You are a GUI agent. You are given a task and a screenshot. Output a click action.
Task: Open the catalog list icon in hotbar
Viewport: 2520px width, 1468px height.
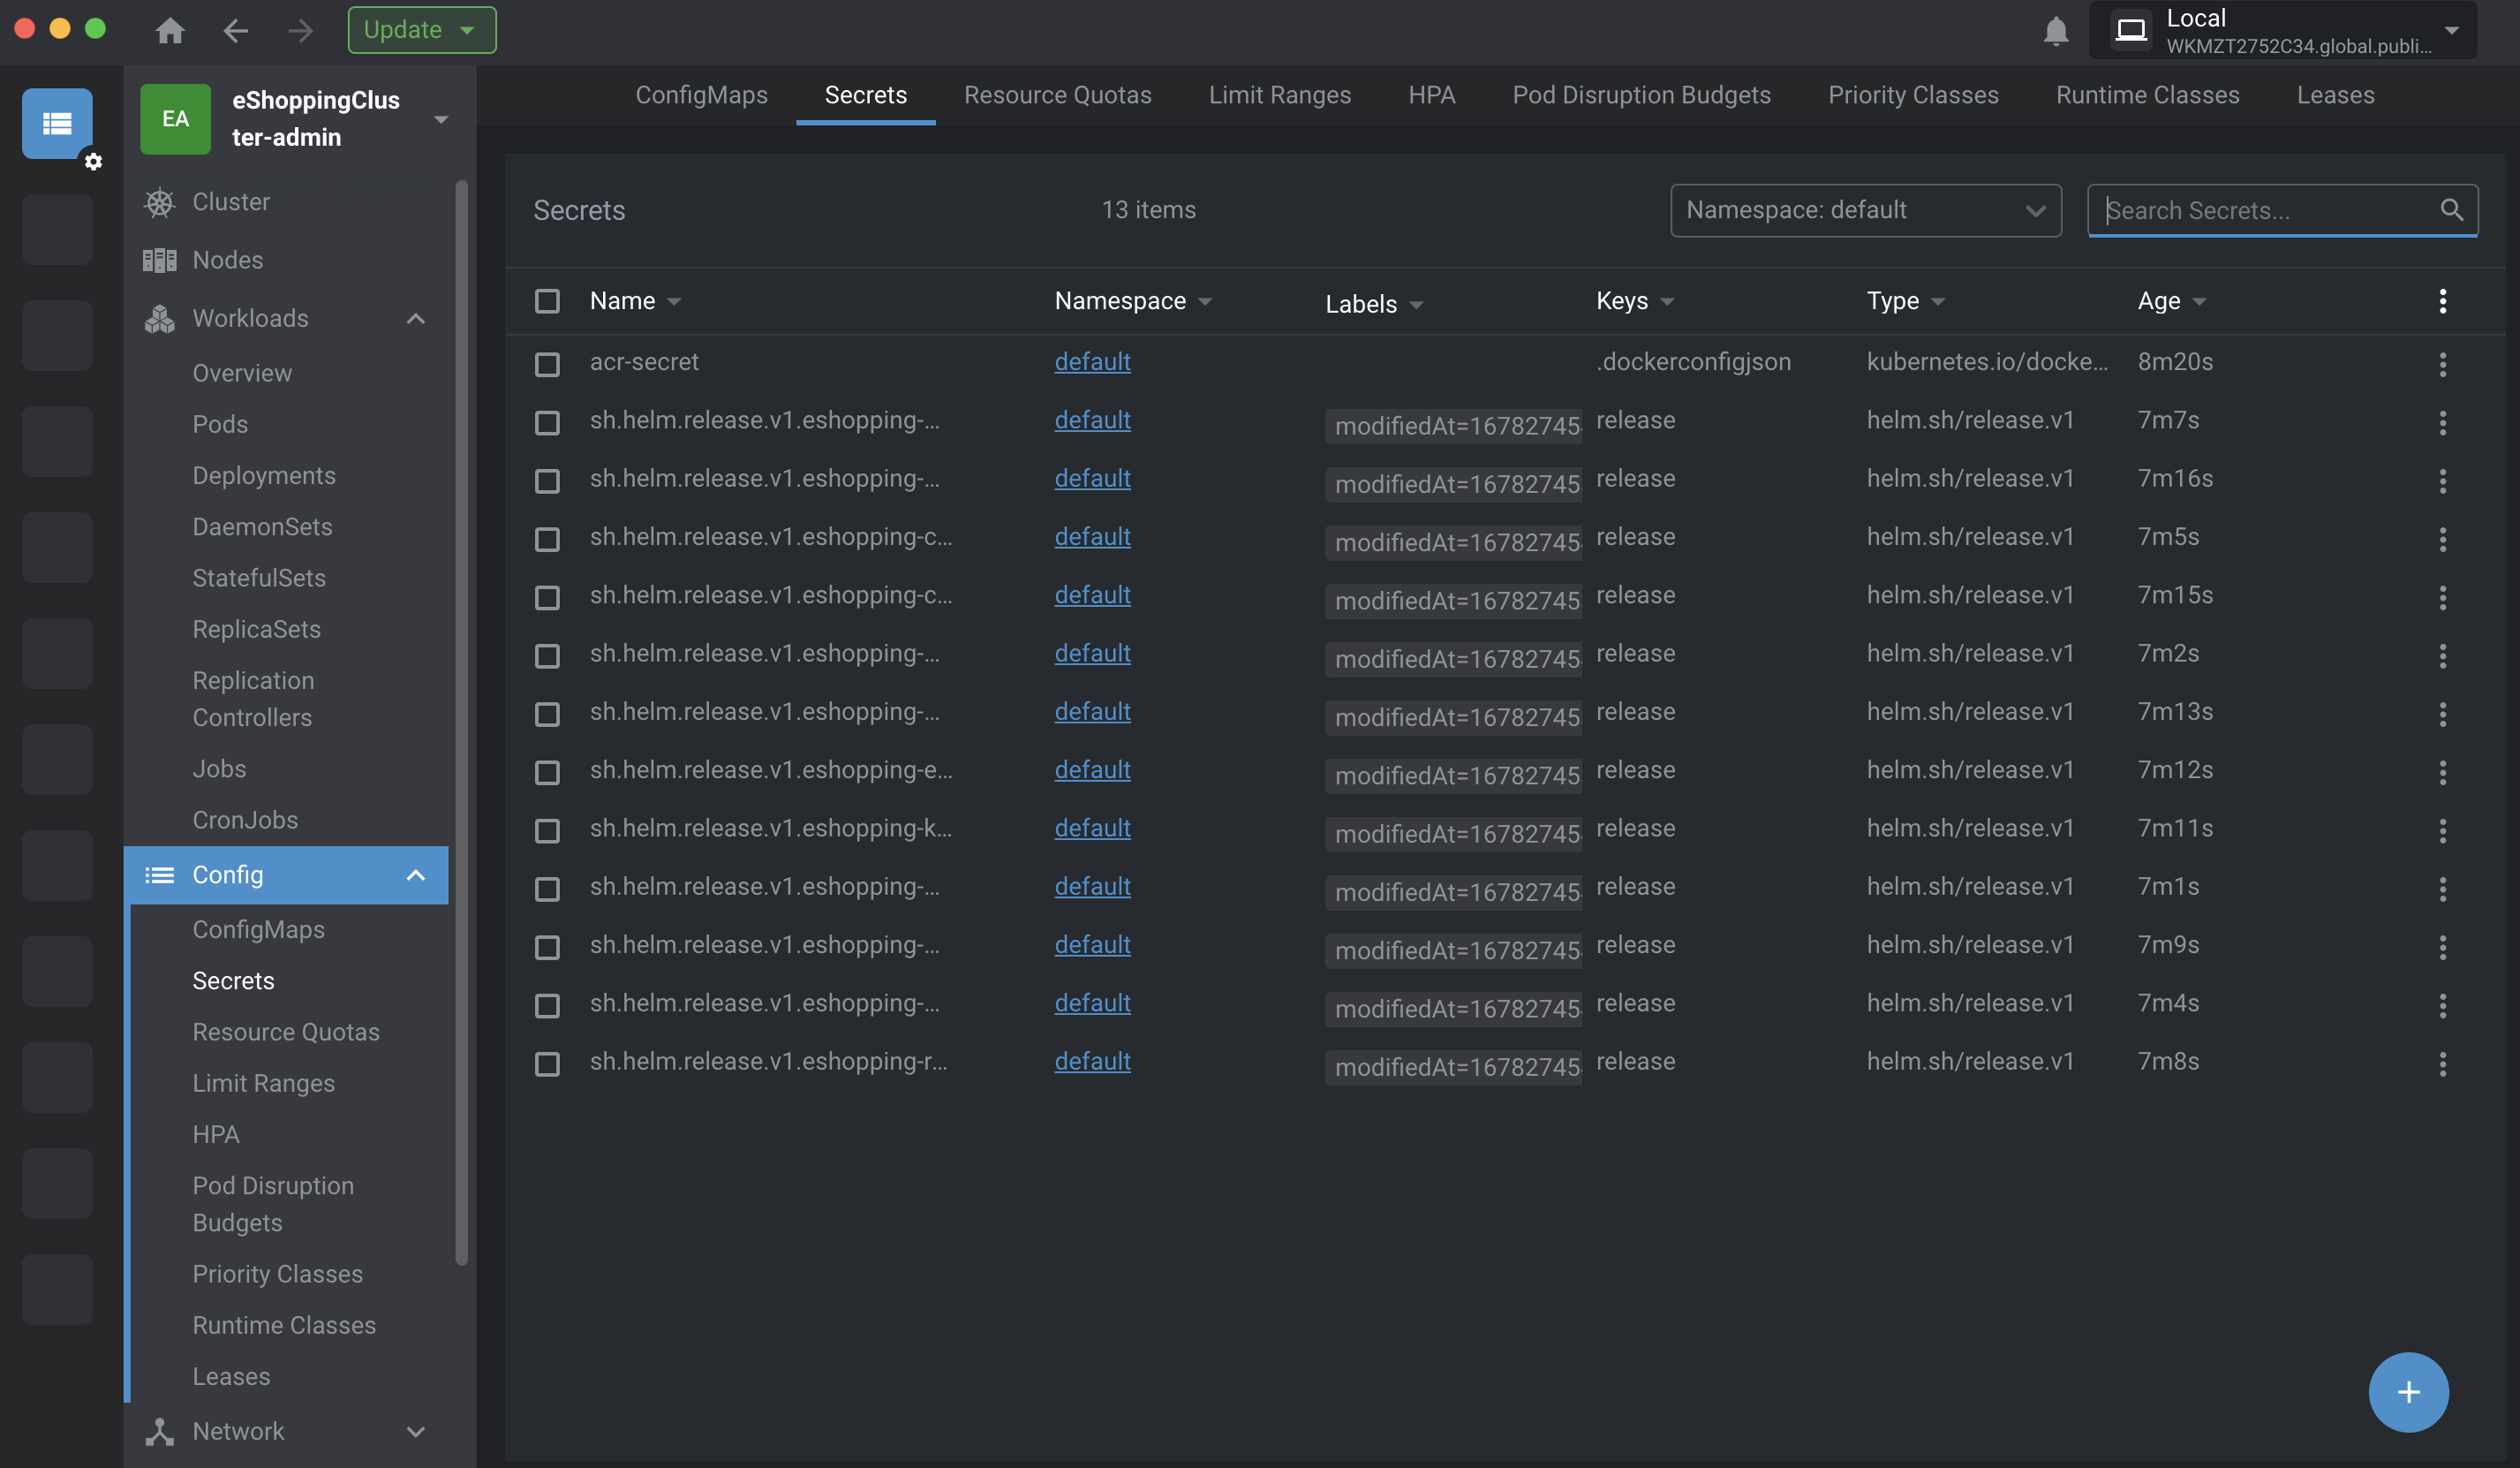click(x=57, y=123)
